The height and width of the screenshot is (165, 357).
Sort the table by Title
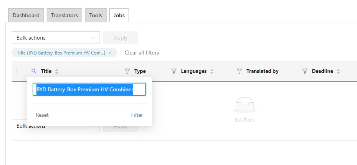[56, 71]
